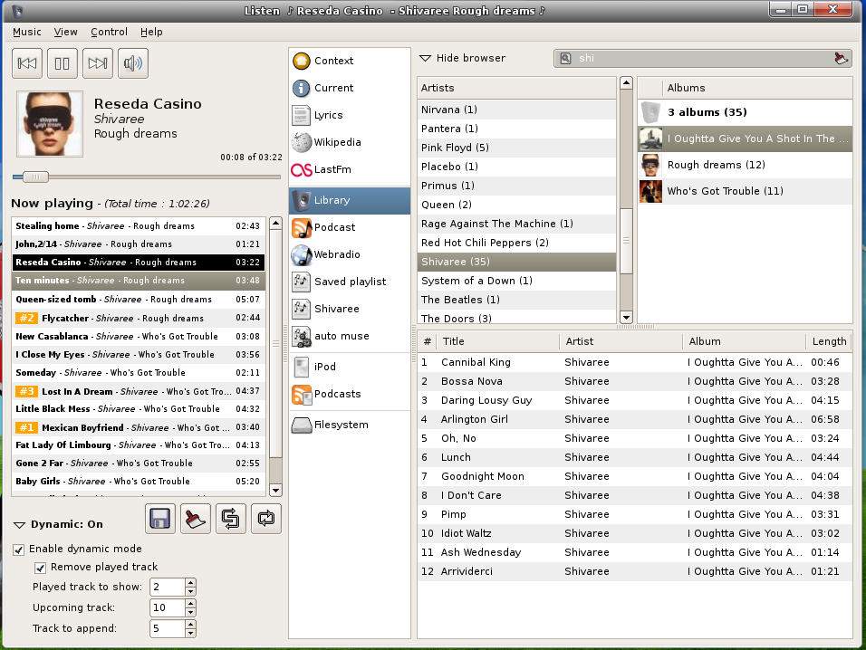Toggle repeat mode button
Screen dimensions: 866x650
pyautogui.click(x=266, y=519)
